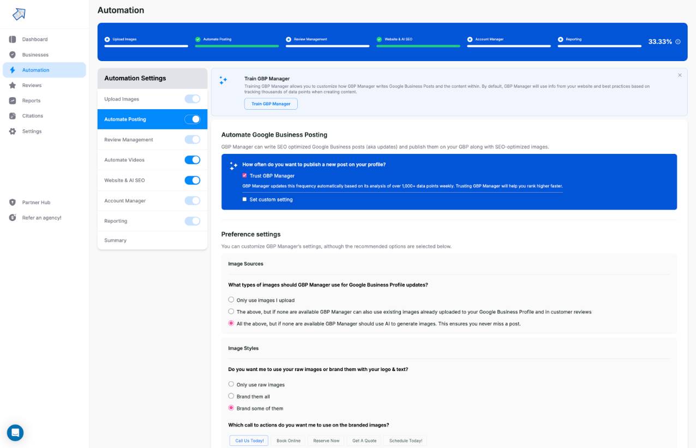Image resolution: width=696 pixels, height=448 pixels.
Task: Click the Automate Posting green progress bar
Action: pos(237,46)
